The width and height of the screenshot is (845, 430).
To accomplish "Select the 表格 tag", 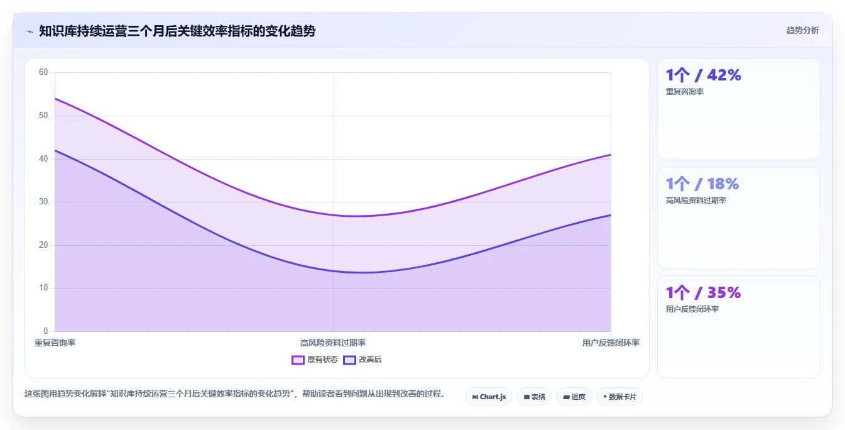I will click(534, 397).
